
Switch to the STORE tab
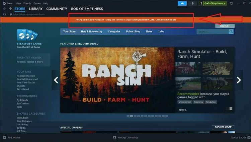pos(20,9)
